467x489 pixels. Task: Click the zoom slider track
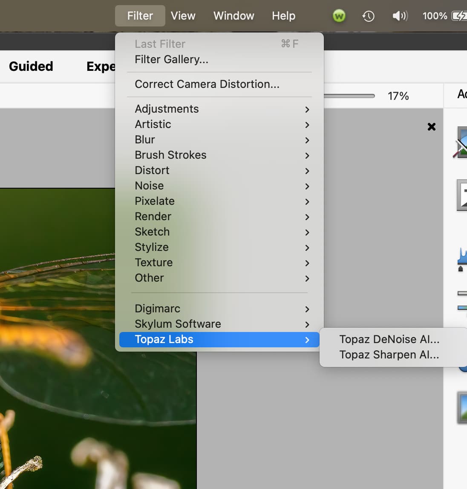point(349,96)
